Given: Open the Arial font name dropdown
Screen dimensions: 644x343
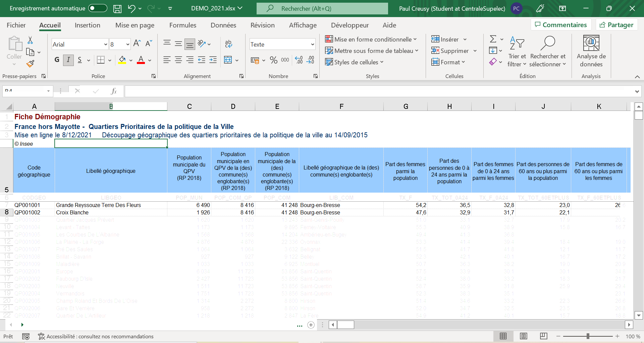Looking at the screenshot, I should [105, 45].
